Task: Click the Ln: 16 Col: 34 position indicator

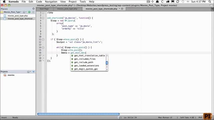Action: [x=130, y=118]
